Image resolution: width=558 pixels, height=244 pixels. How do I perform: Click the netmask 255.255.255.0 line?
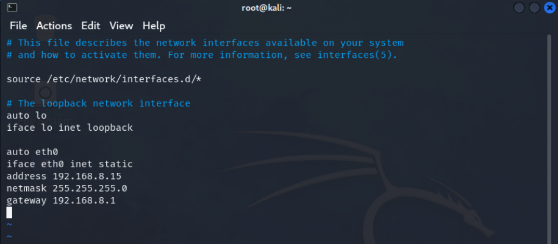66,188
